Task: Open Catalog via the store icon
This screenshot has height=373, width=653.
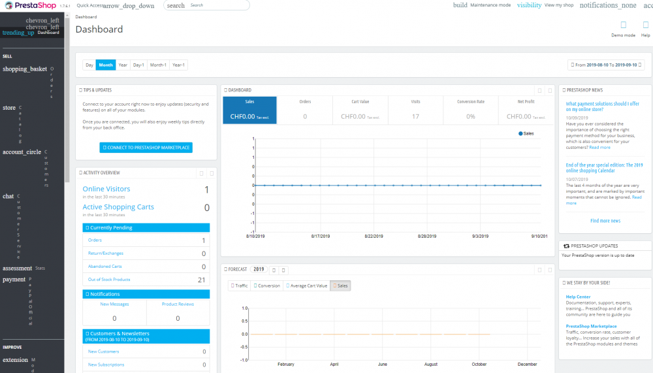Action: tap(9, 108)
